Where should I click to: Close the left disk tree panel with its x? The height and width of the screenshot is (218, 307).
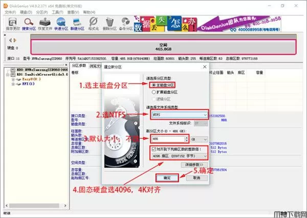tap(66, 65)
